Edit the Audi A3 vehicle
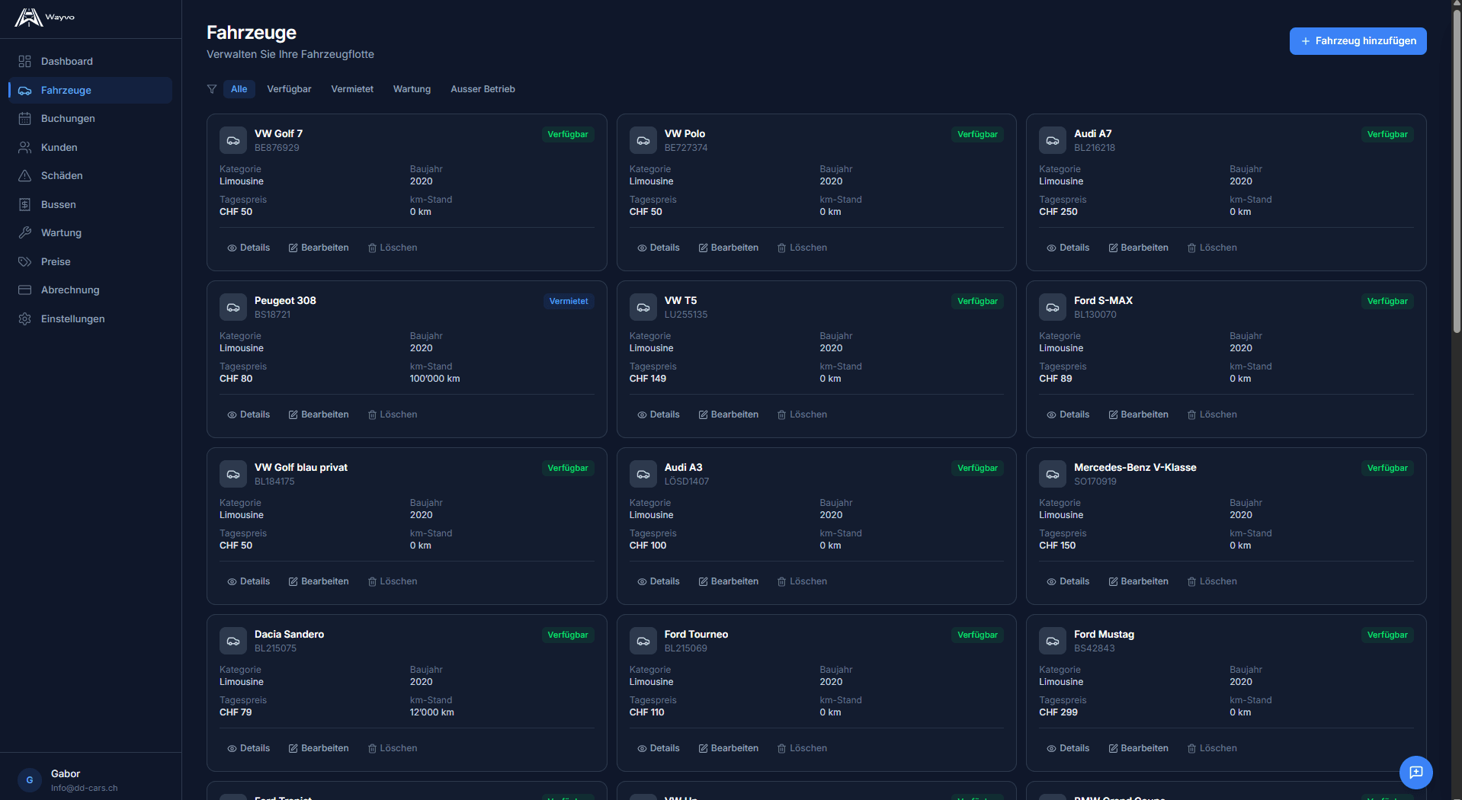This screenshot has width=1462, height=800. click(729, 581)
